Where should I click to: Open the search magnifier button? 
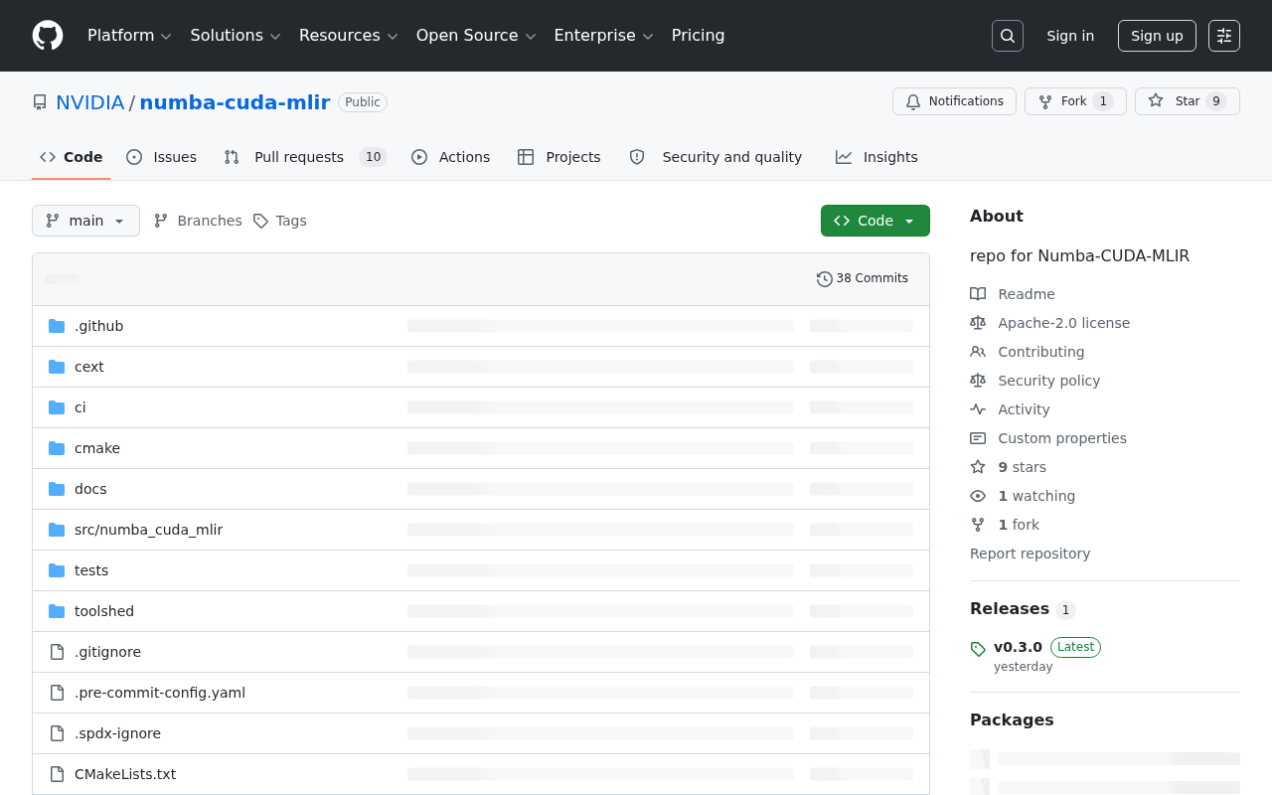point(1008,36)
